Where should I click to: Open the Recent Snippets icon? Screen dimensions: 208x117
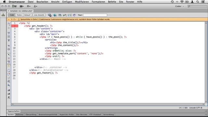click(9, 81)
